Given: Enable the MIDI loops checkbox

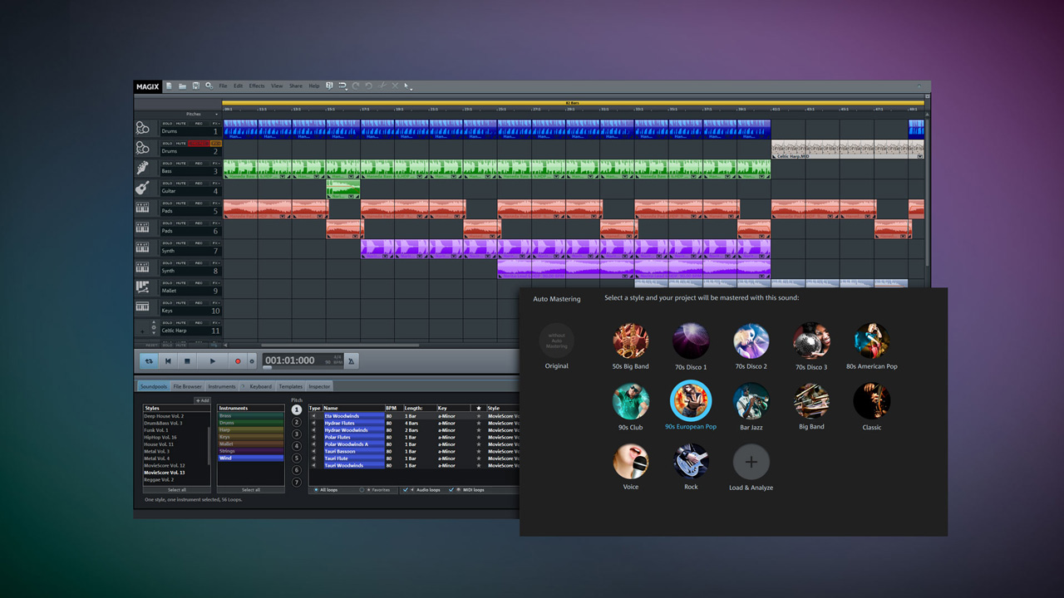Looking at the screenshot, I should [451, 489].
